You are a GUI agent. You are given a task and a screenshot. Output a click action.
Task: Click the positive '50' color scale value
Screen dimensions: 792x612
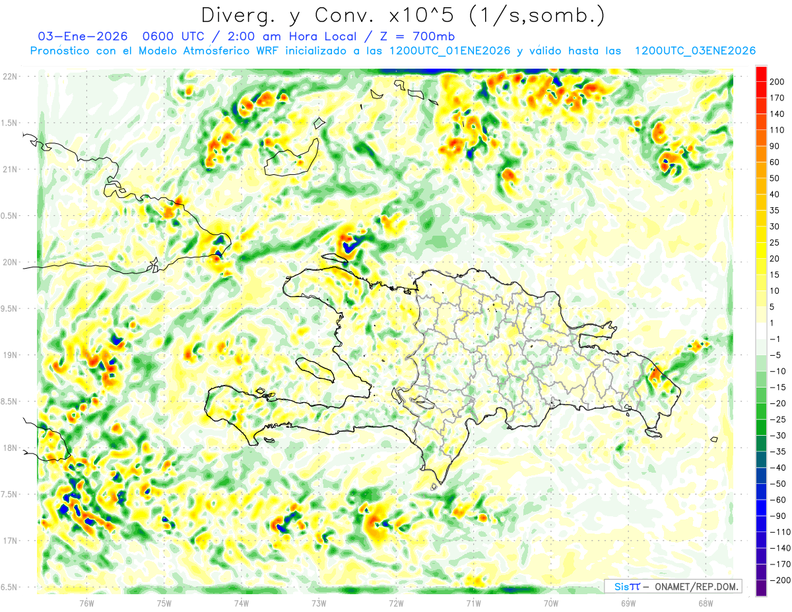coord(775,178)
